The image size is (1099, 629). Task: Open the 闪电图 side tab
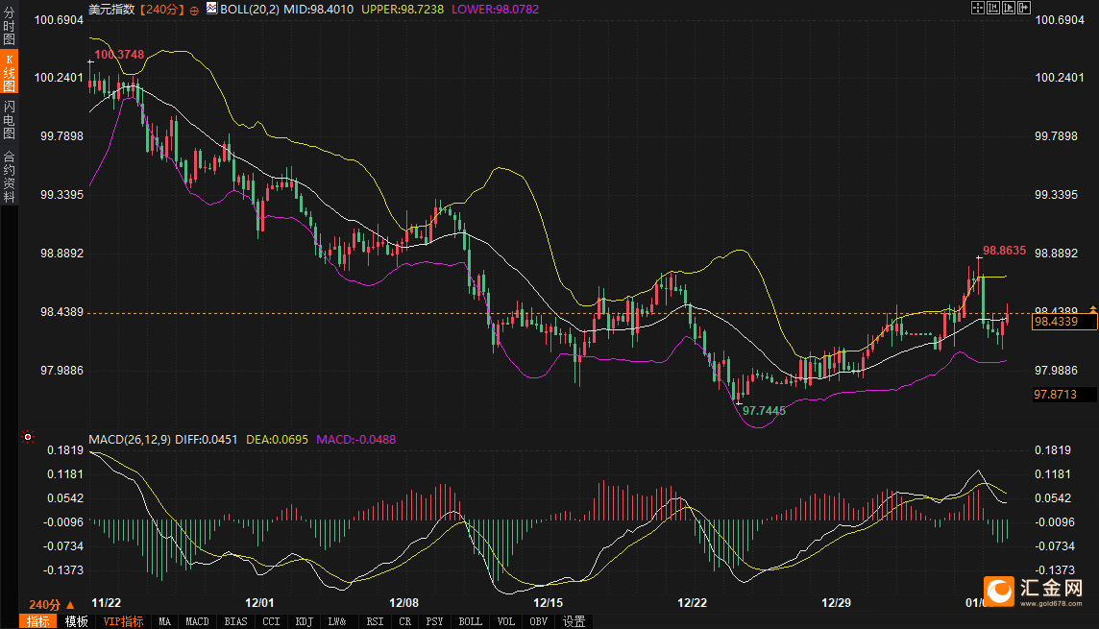click(9, 120)
